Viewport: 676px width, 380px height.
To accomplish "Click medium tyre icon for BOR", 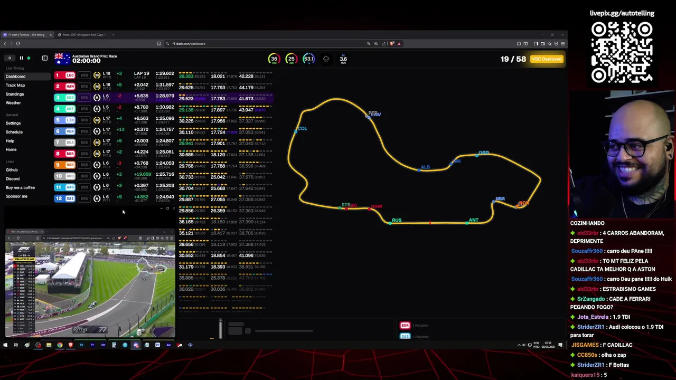I will pyautogui.click(x=97, y=154).
